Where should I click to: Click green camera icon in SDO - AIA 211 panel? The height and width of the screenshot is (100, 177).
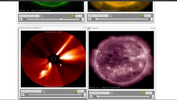point(143,93)
